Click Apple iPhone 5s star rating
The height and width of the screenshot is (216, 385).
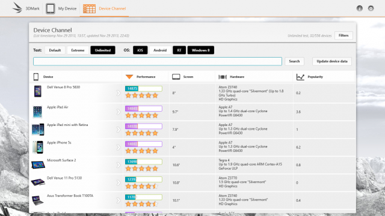coord(142,151)
